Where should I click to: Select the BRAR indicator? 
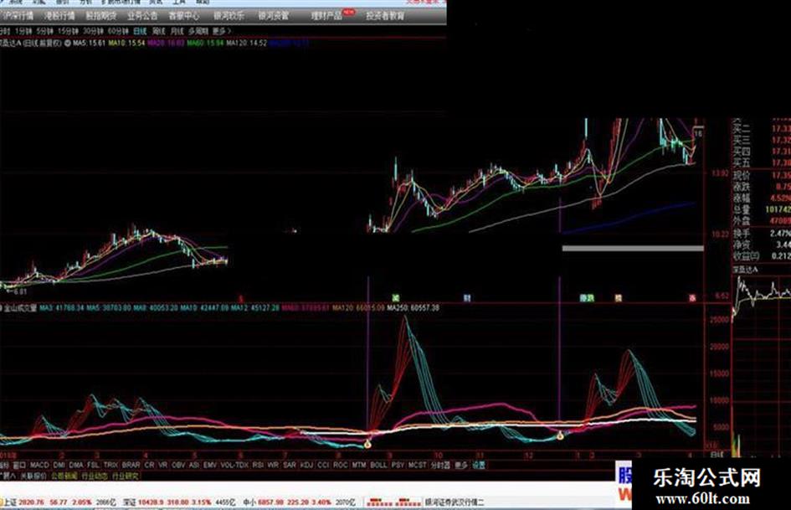point(131,465)
